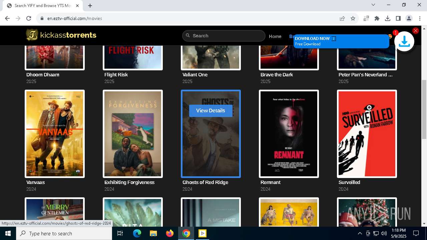Click the DOWNLOAD NOW ad banner
The image size is (427, 240).
click(341, 41)
